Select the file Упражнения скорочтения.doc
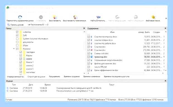Image resolution: width=173 pixels, height=107 pixels. tap(109, 60)
